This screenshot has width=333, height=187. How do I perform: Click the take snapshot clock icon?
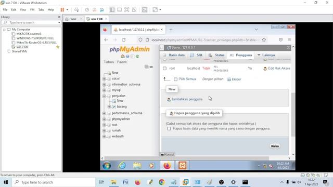87,10
